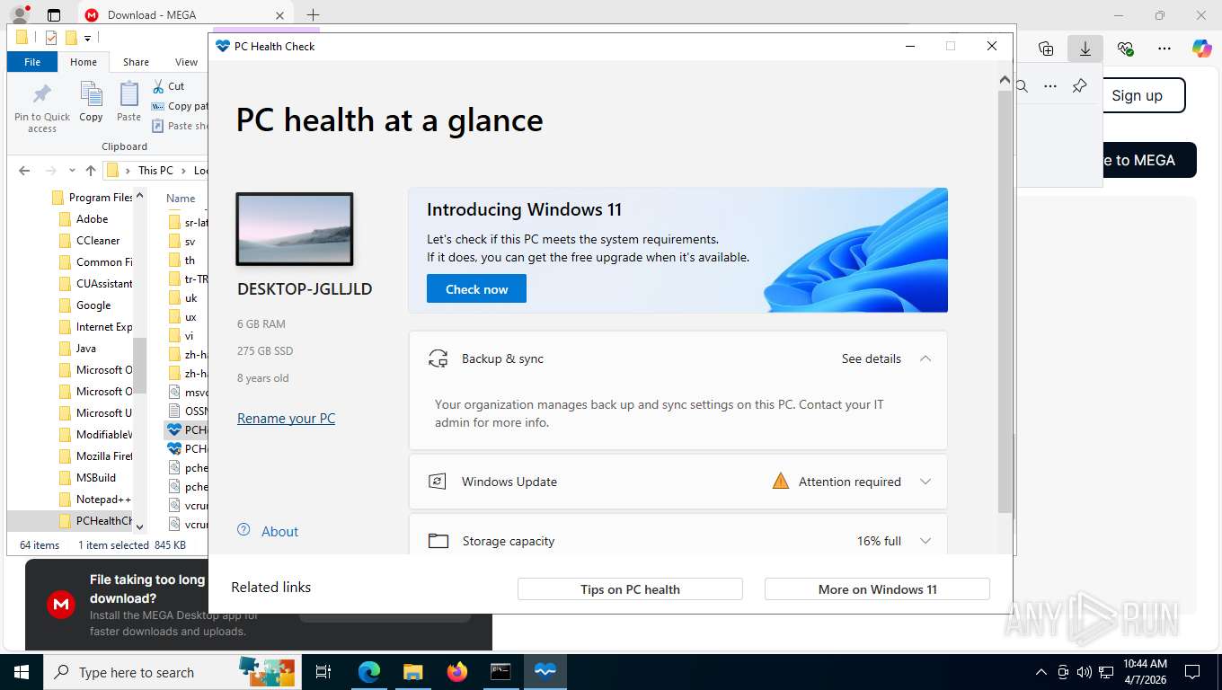Click the Windows Update icon
1222x690 pixels.
click(438, 482)
